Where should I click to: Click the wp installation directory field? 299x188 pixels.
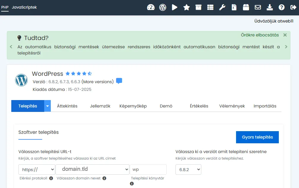point(148,169)
